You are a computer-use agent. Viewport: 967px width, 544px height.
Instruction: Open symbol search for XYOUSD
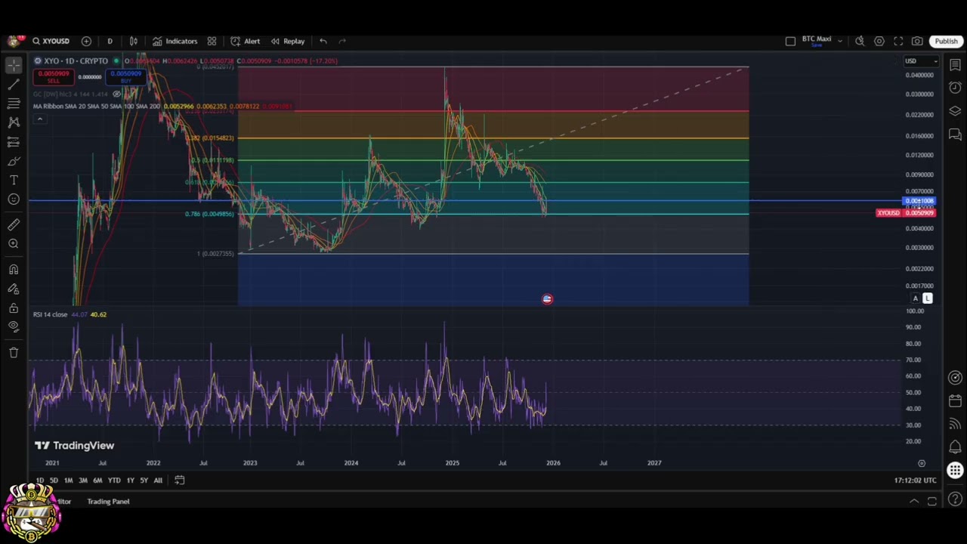[x=51, y=41]
